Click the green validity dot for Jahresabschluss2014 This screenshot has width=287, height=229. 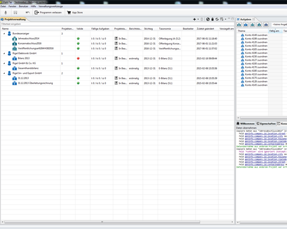click(78, 39)
